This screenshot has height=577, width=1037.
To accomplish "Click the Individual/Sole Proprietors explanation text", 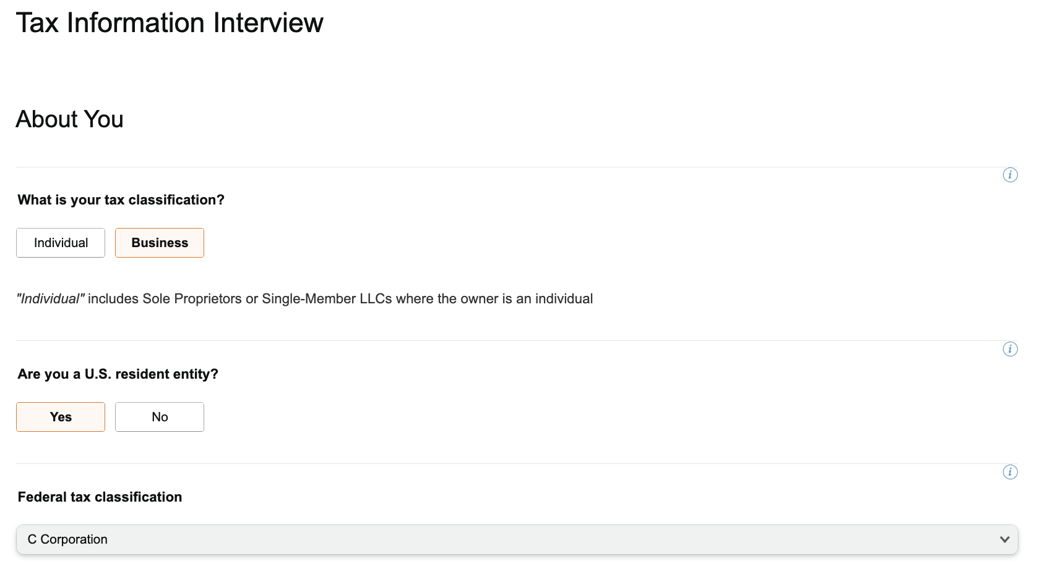I will (304, 298).
